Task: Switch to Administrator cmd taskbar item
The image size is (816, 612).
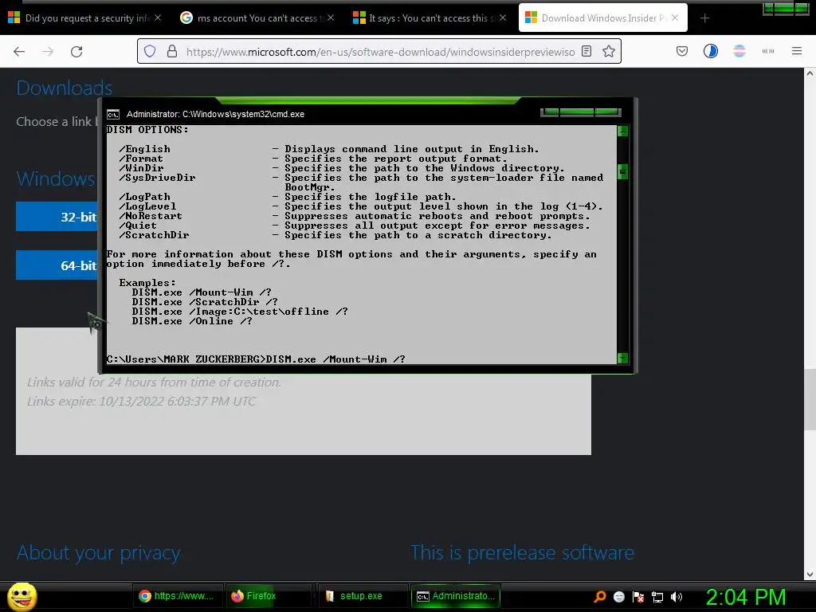Action: click(x=455, y=596)
